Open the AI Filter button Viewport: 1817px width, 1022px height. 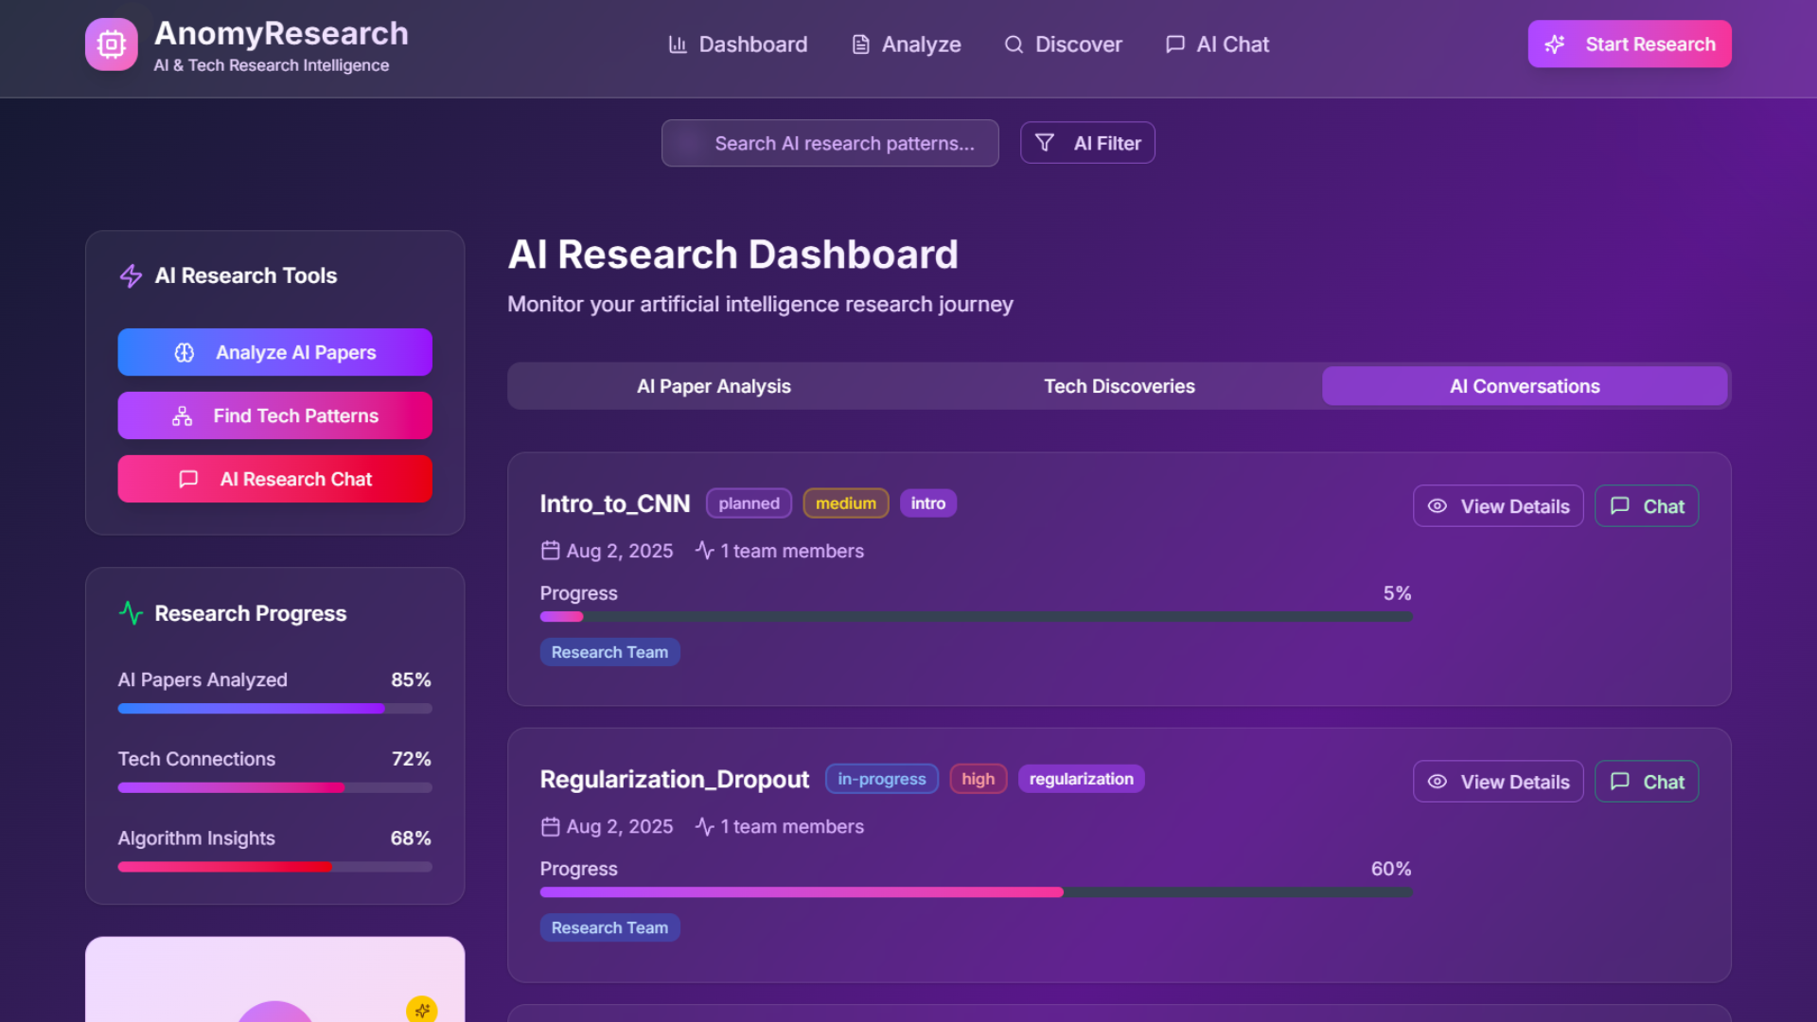pyautogui.click(x=1087, y=143)
